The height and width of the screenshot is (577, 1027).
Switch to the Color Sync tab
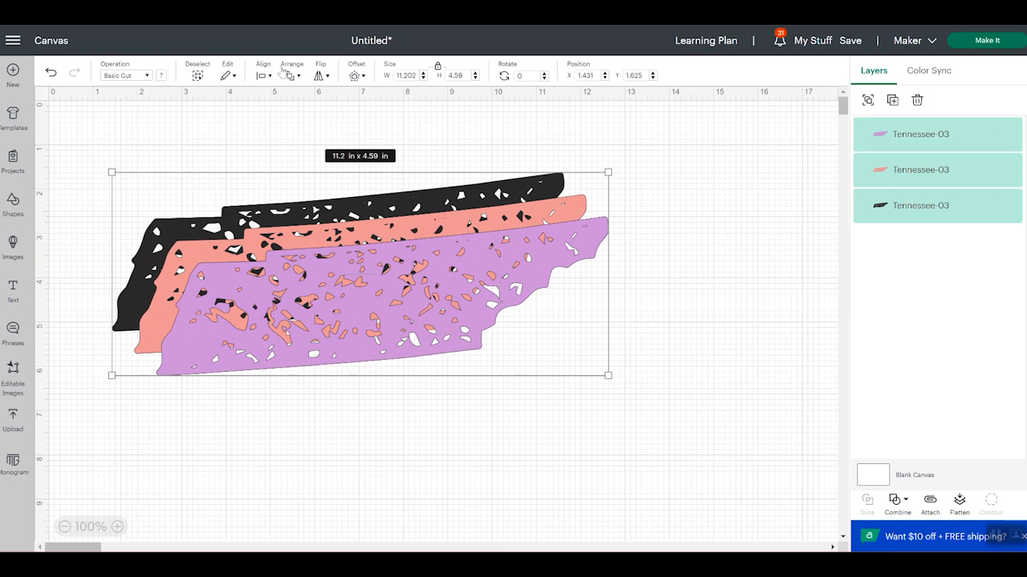click(x=929, y=71)
